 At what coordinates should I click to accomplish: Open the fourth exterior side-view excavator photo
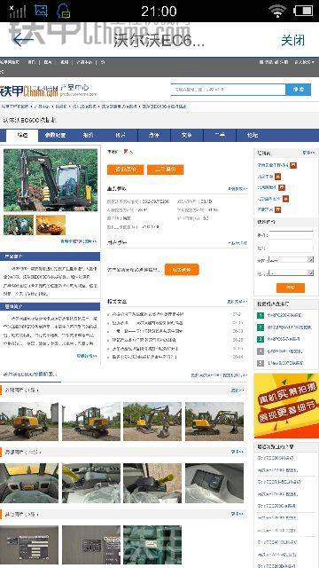(x=214, y=422)
